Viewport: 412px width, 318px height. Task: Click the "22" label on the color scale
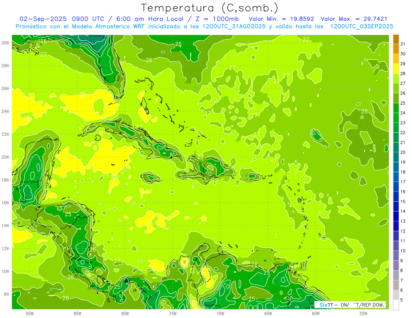click(403, 132)
